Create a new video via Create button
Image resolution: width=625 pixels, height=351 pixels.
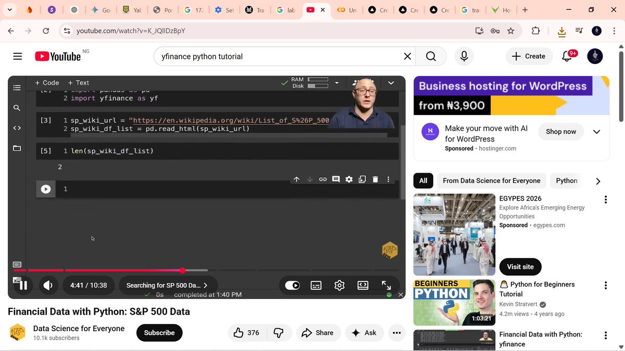pos(529,56)
